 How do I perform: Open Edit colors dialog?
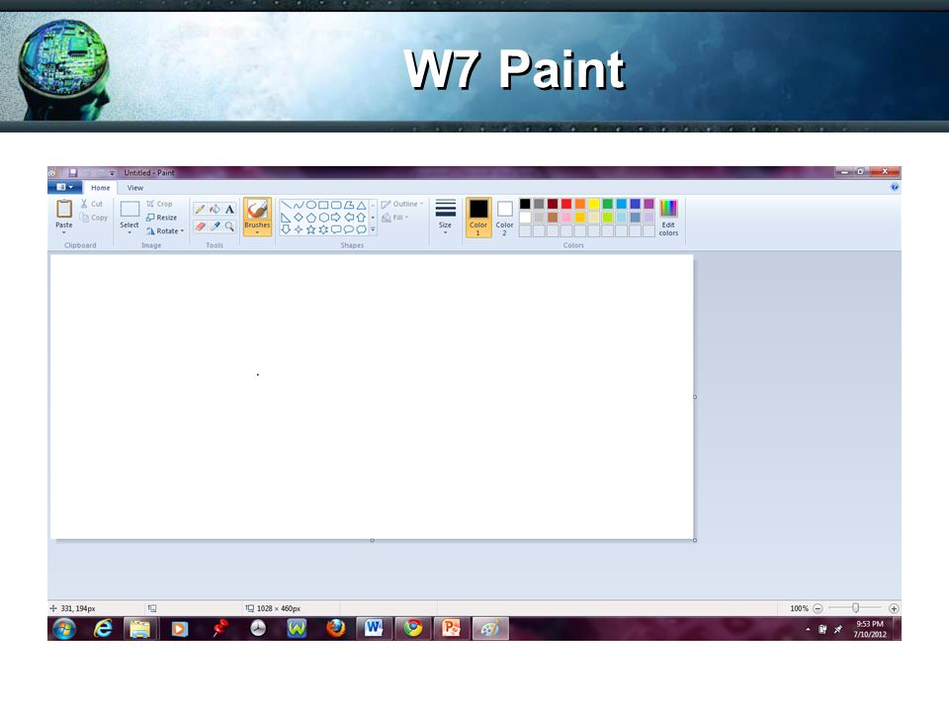669,217
